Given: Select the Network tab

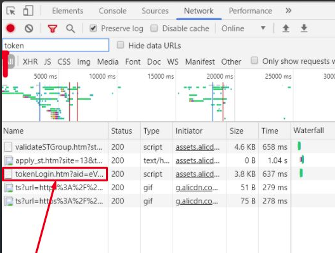Looking at the screenshot, I should tap(199, 11).
